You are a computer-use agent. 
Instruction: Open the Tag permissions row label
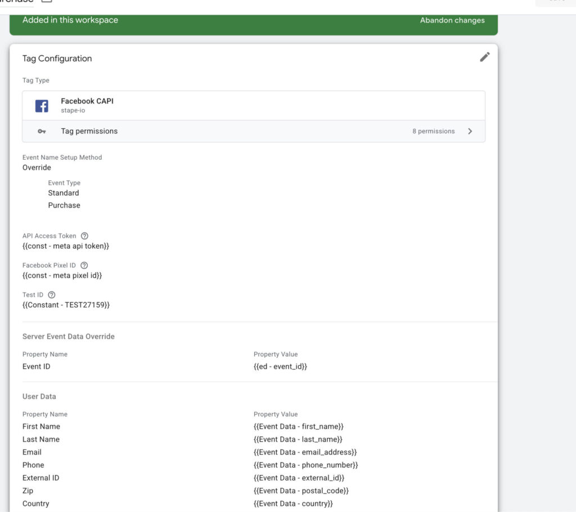pyautogui.click(x=89, y=131)
